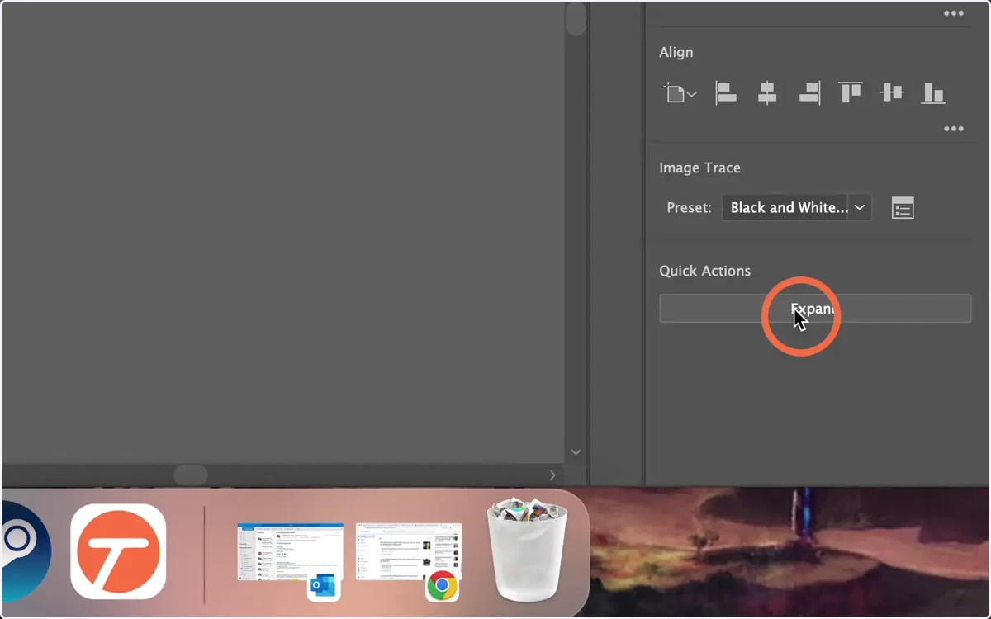The height and width of the screenshot is (619, 991).
Task: Click Vertical Align Bottom icon
Action: point(933,92)
